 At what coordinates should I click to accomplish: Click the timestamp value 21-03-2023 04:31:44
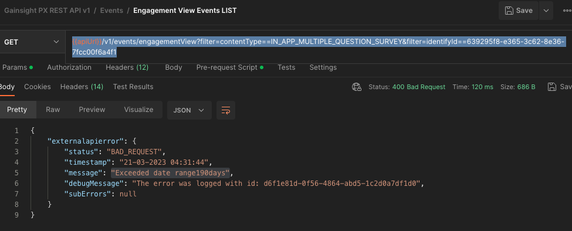point(164,162)
